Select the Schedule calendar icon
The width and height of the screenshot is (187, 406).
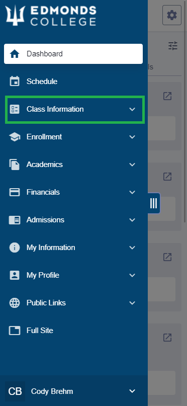15,82
